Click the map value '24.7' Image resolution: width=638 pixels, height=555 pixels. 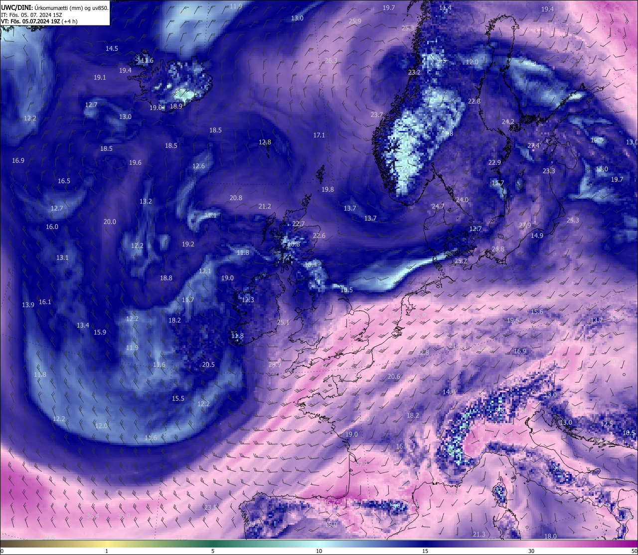pyautogui.click(x=438, y=207)
